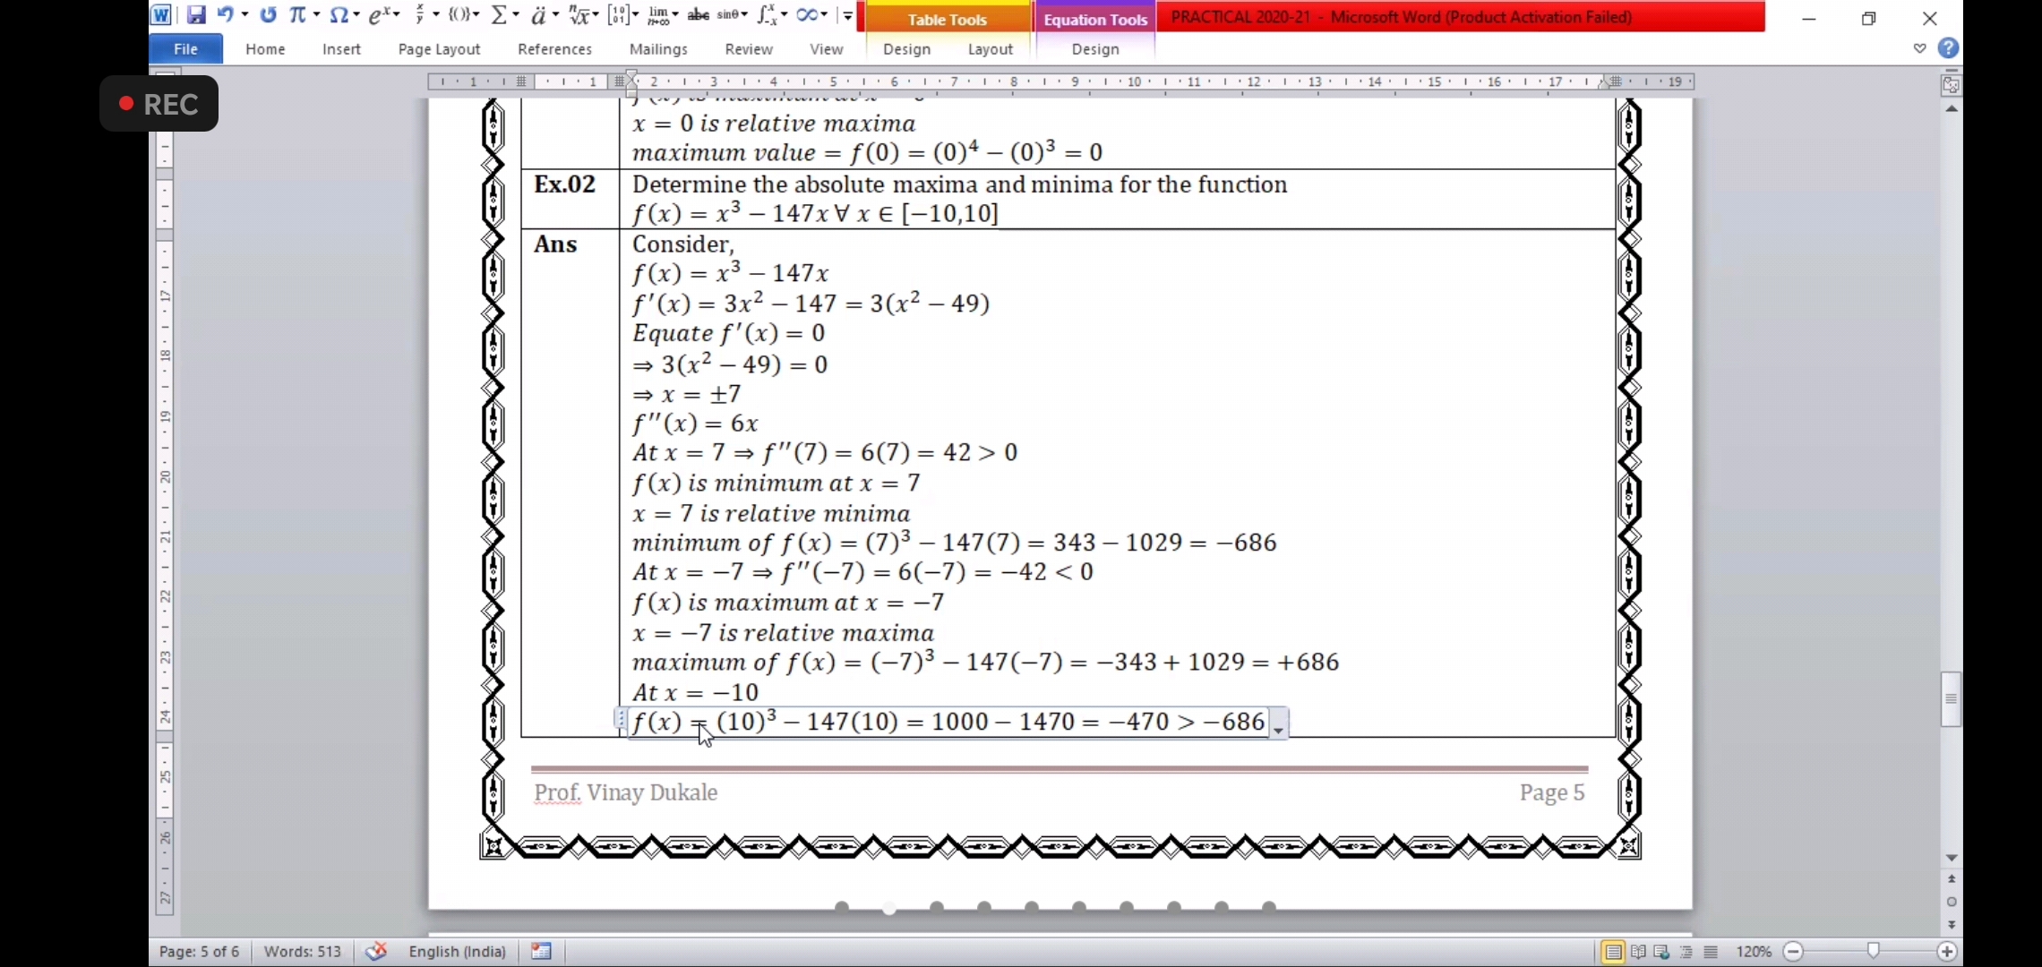
Task: Click the pi equation icon
Action: pyautogui.click(x=297, y=15)
